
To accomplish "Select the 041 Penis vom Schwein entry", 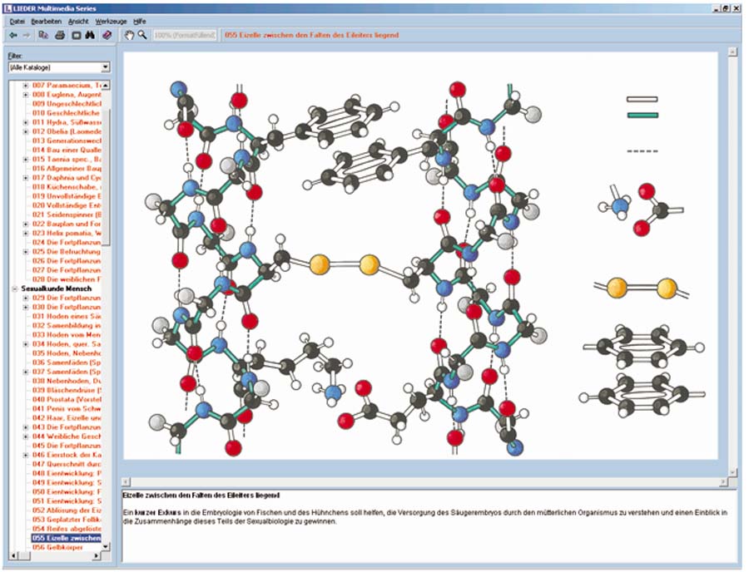I will coord(67,409).
